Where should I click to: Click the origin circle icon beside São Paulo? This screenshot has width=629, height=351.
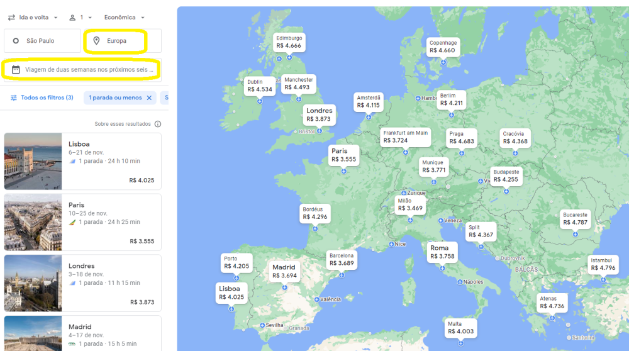click(16, 41)
